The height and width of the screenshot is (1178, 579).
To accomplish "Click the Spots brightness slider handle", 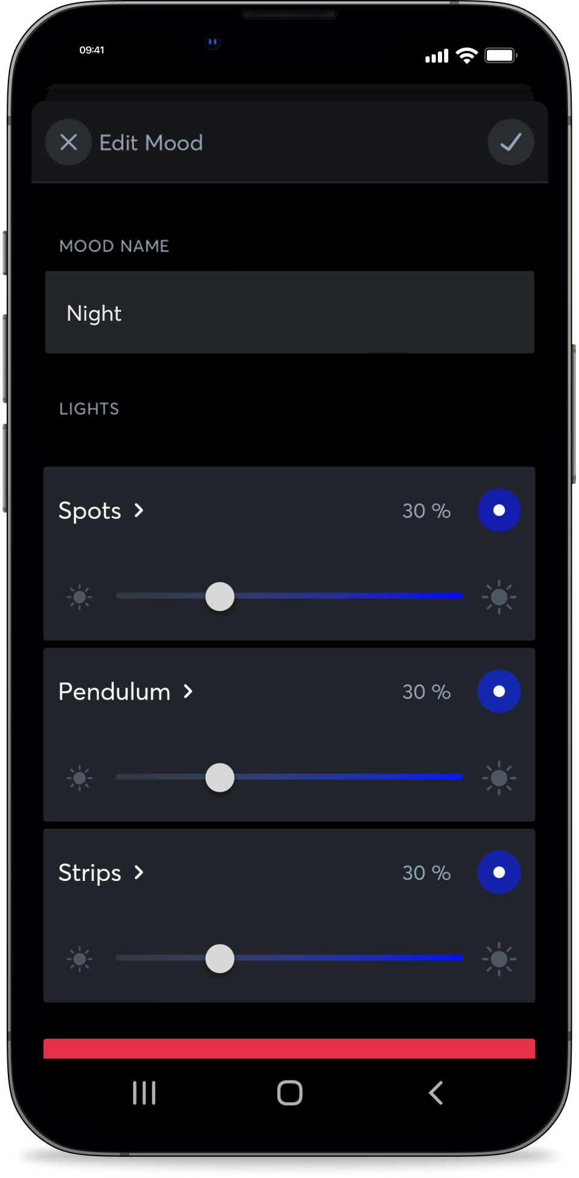I will 220,597.
